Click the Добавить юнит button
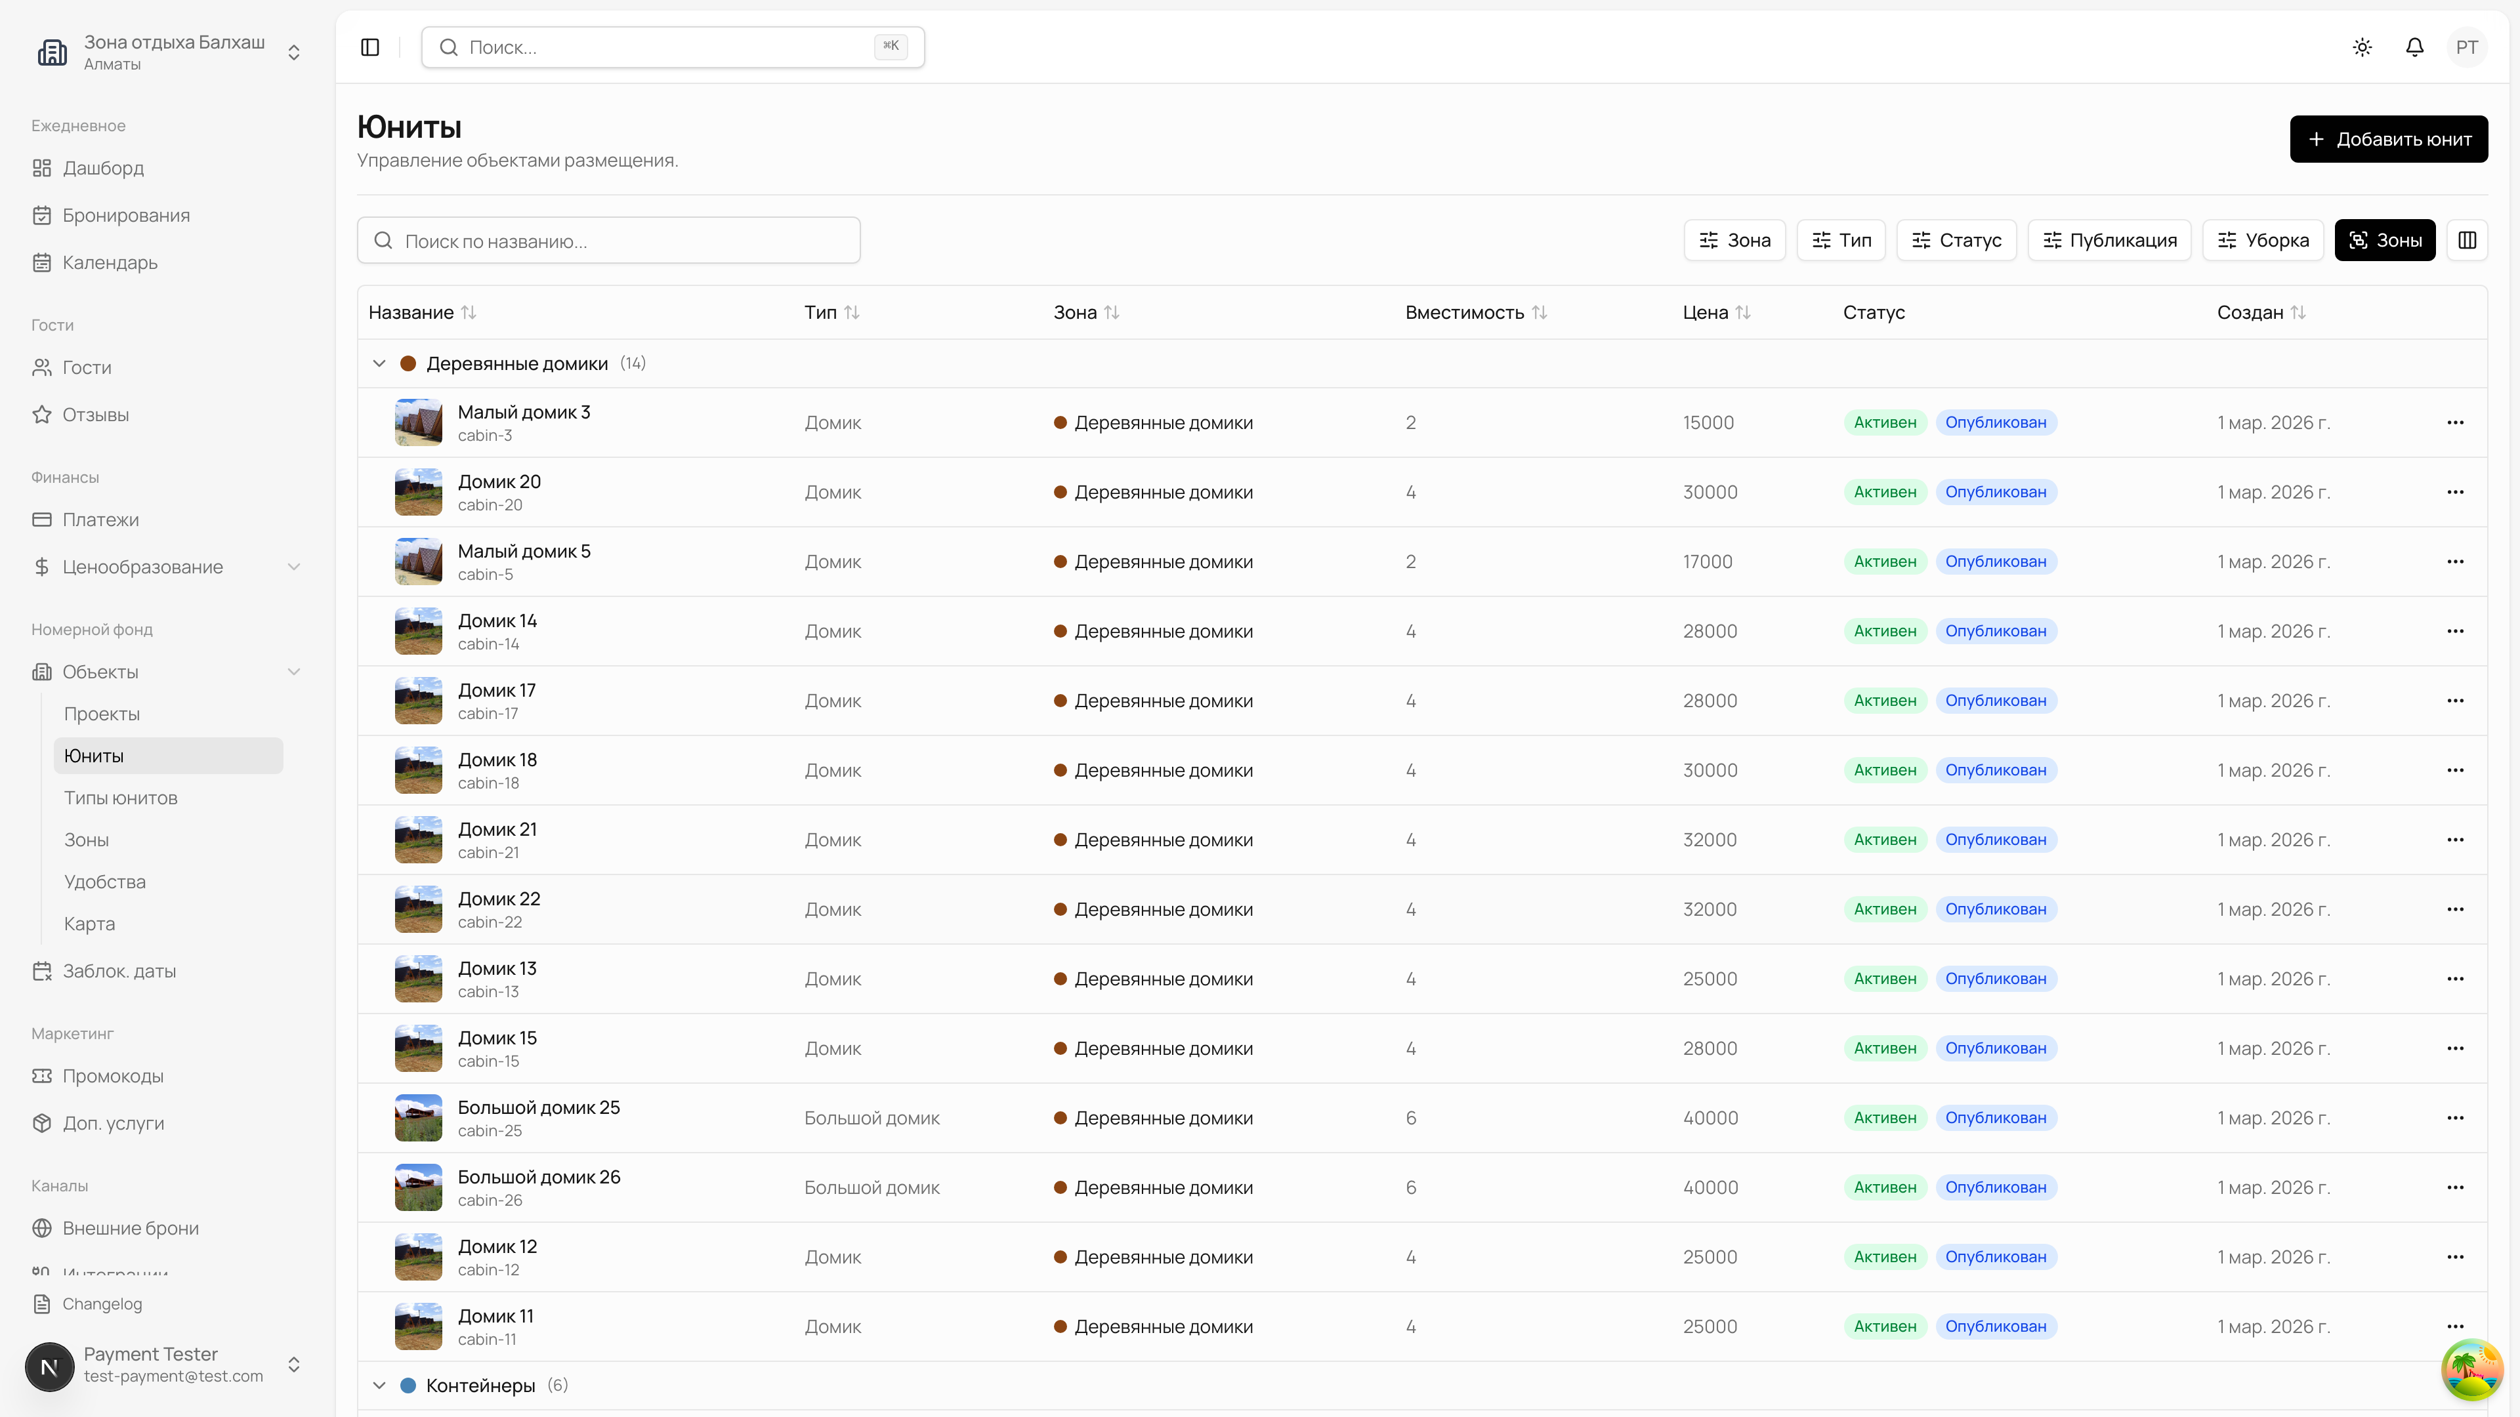The width and height of the screenshot is (2520, 1417). (2388, 139)
